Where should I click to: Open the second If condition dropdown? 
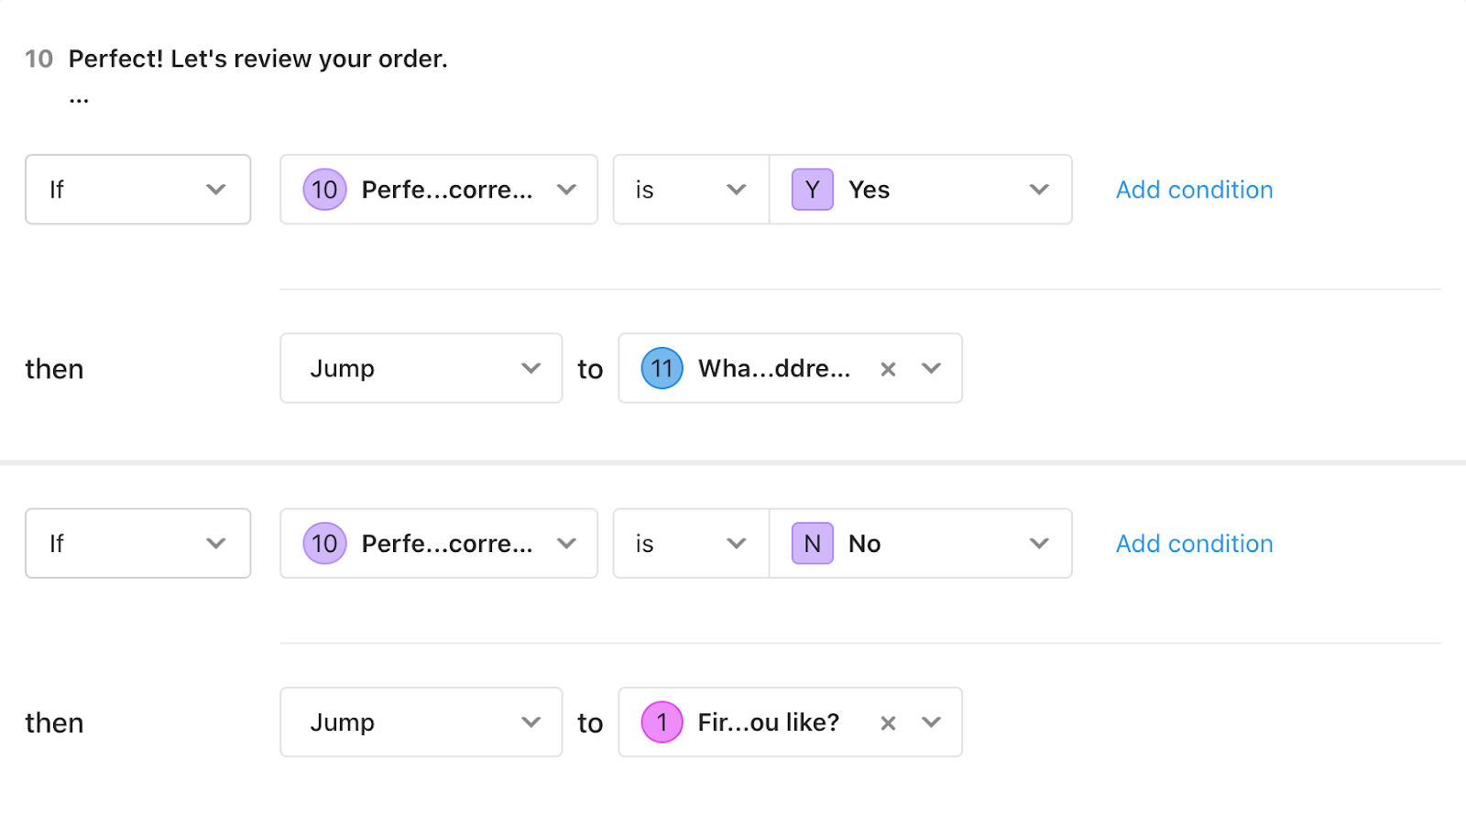(x=137, y=544)
